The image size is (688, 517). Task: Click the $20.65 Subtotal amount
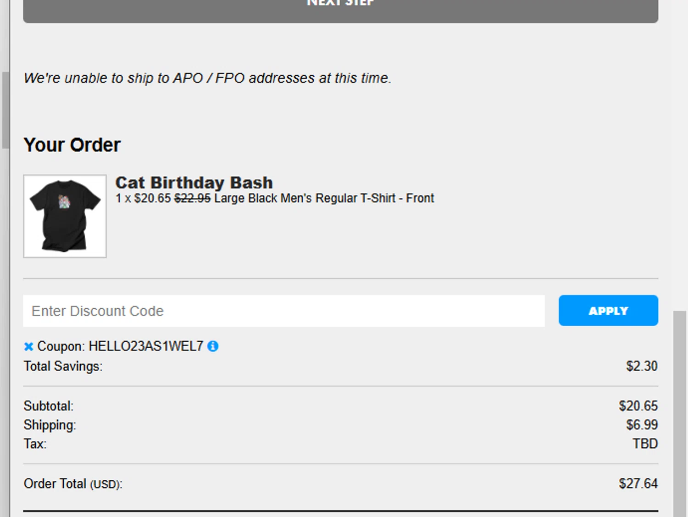[x=638, y=406]
